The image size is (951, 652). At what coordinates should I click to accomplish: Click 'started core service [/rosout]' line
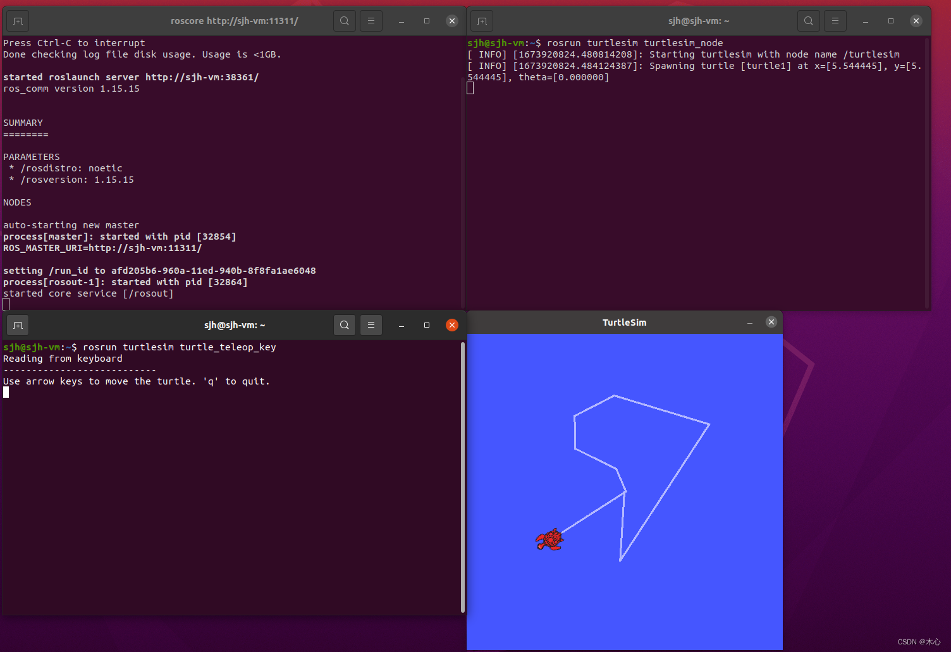point(89,293)
